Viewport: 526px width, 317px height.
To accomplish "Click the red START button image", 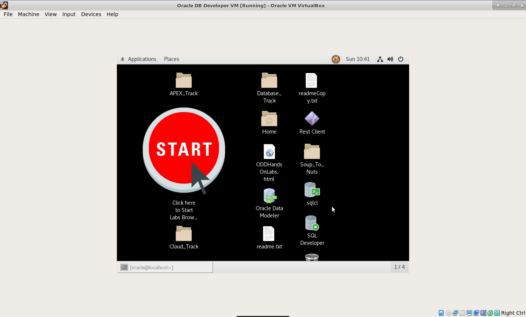I will coord(184,150).
